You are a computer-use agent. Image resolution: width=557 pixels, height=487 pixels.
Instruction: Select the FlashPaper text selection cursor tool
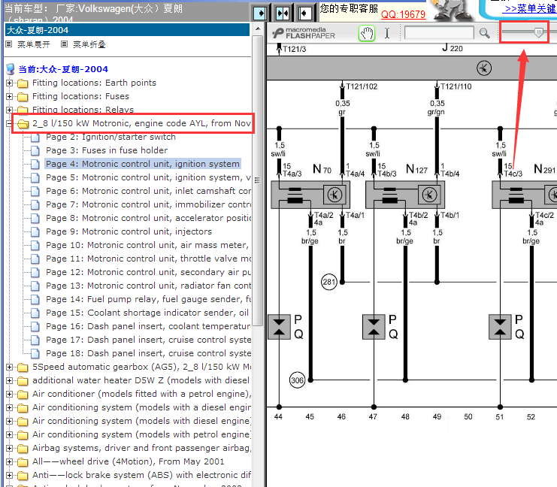tap(387, 33)
